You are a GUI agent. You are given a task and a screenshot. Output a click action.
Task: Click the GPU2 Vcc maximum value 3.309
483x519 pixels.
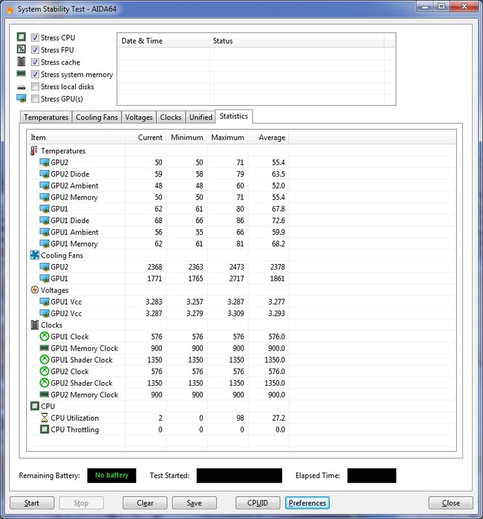point(235,313)
